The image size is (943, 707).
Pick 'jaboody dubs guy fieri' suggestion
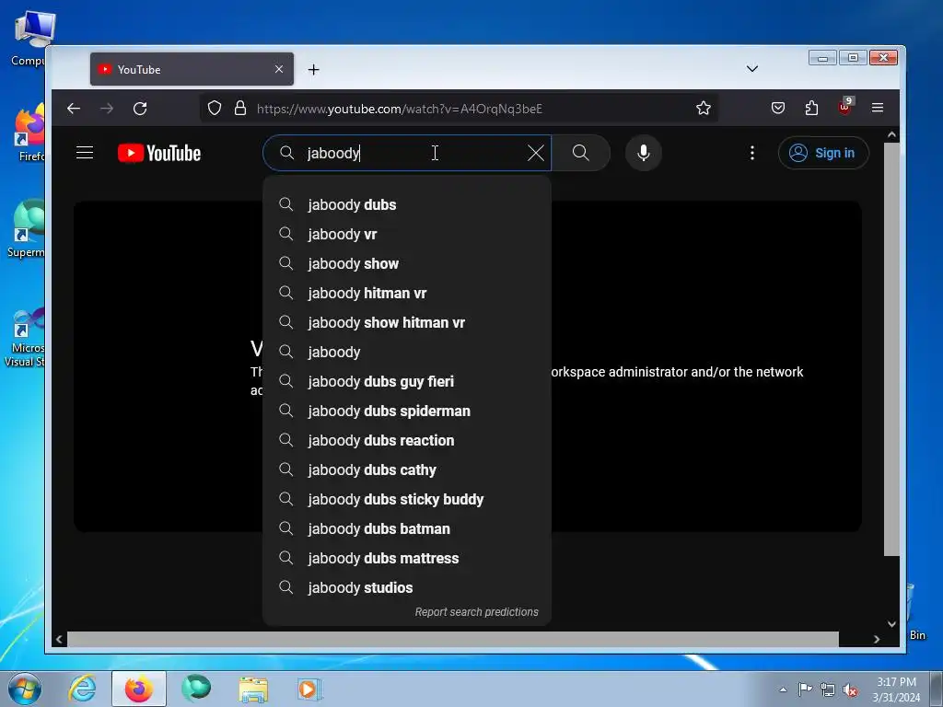click(407, 381)
